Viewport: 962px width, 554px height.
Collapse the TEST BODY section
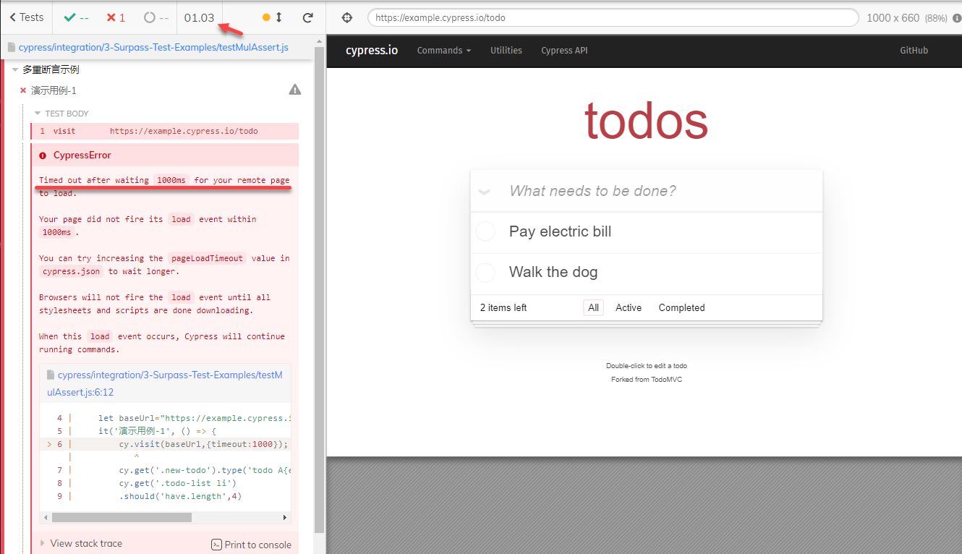(x=62, y=114)
